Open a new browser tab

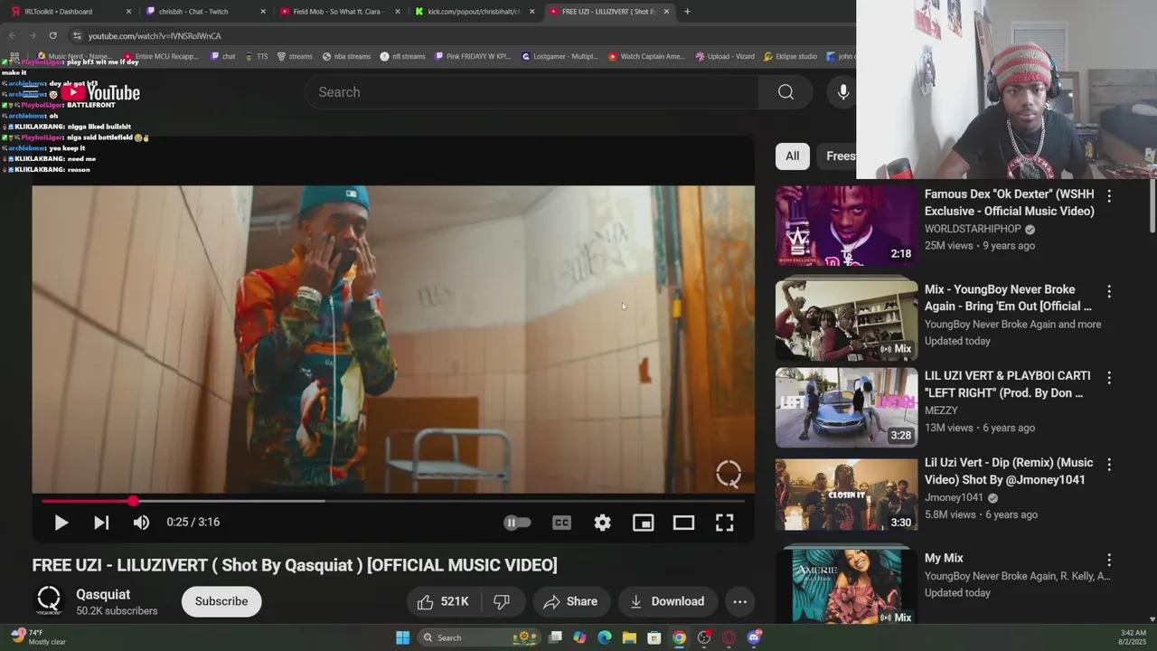pyautogui.click(x=687, y=12)
